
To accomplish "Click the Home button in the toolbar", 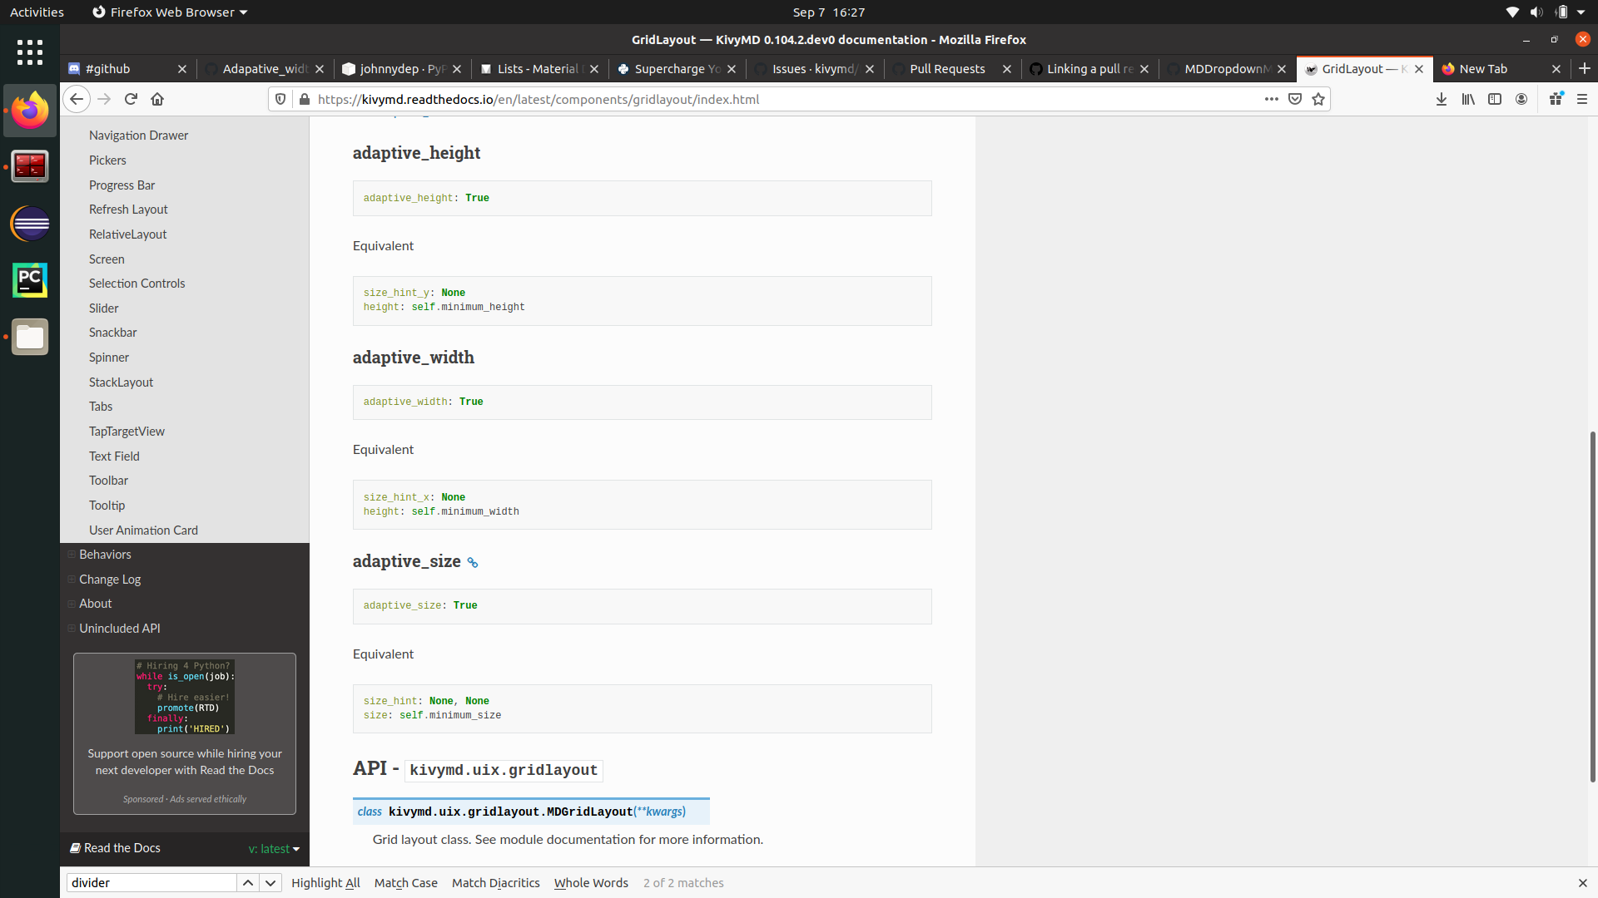I will click(157, 99).
